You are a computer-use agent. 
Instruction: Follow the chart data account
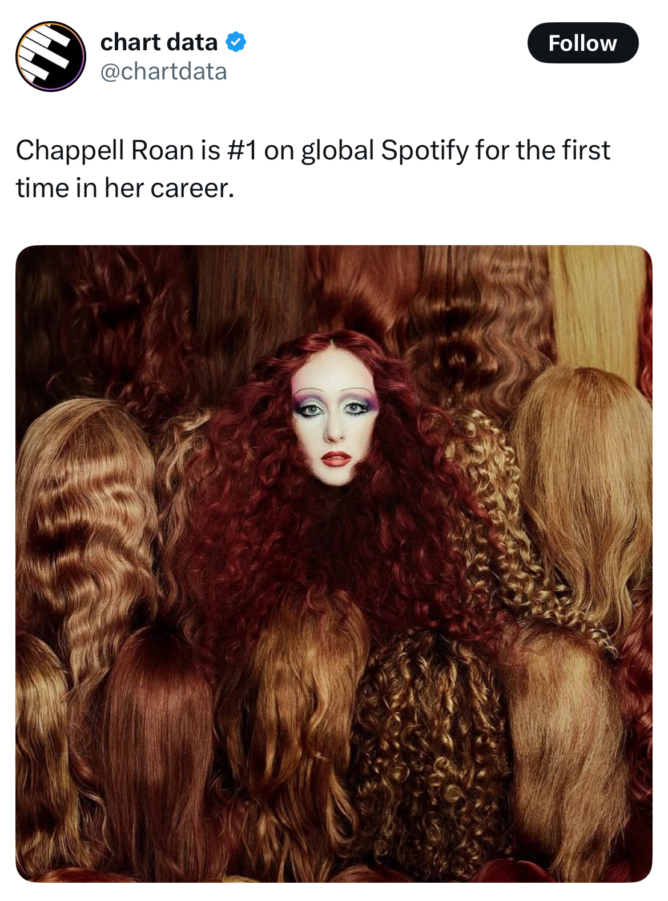pos(582,43)
